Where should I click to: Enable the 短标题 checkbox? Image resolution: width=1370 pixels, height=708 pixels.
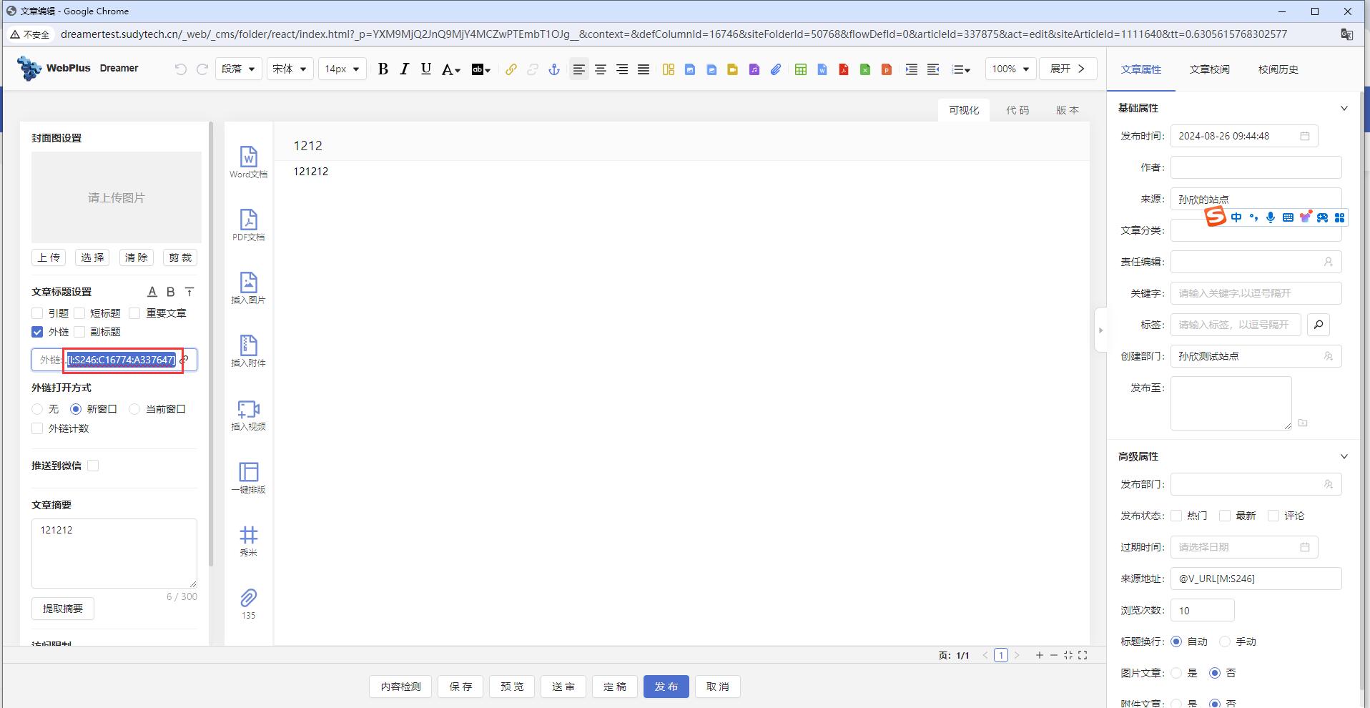79,313
